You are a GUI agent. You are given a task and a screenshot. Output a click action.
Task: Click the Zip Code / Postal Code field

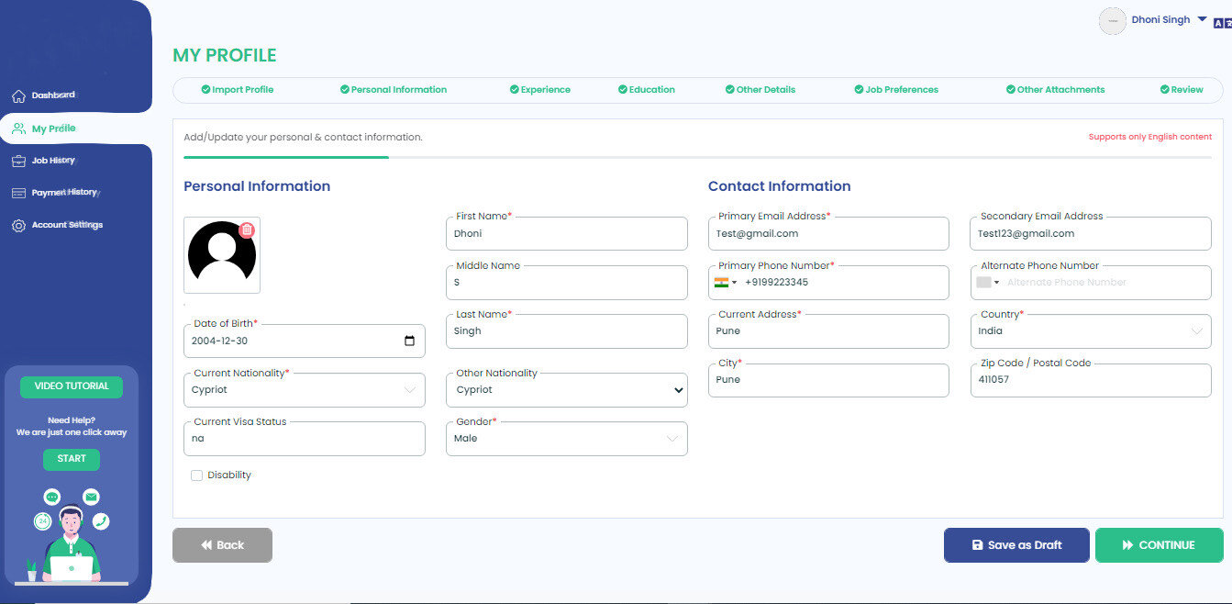(1090, 380)
